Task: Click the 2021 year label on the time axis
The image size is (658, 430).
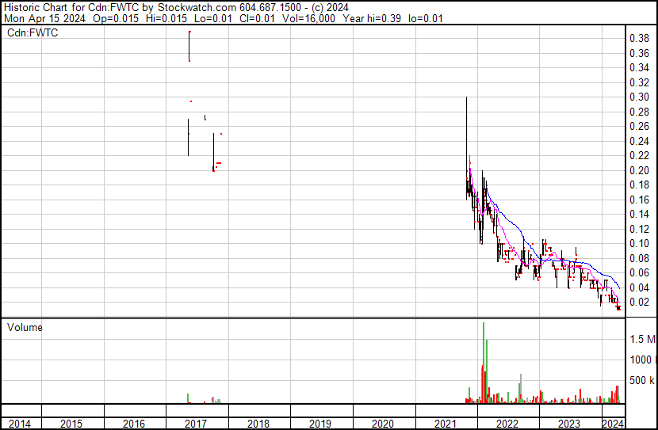Action: click(x=446, y=424)
